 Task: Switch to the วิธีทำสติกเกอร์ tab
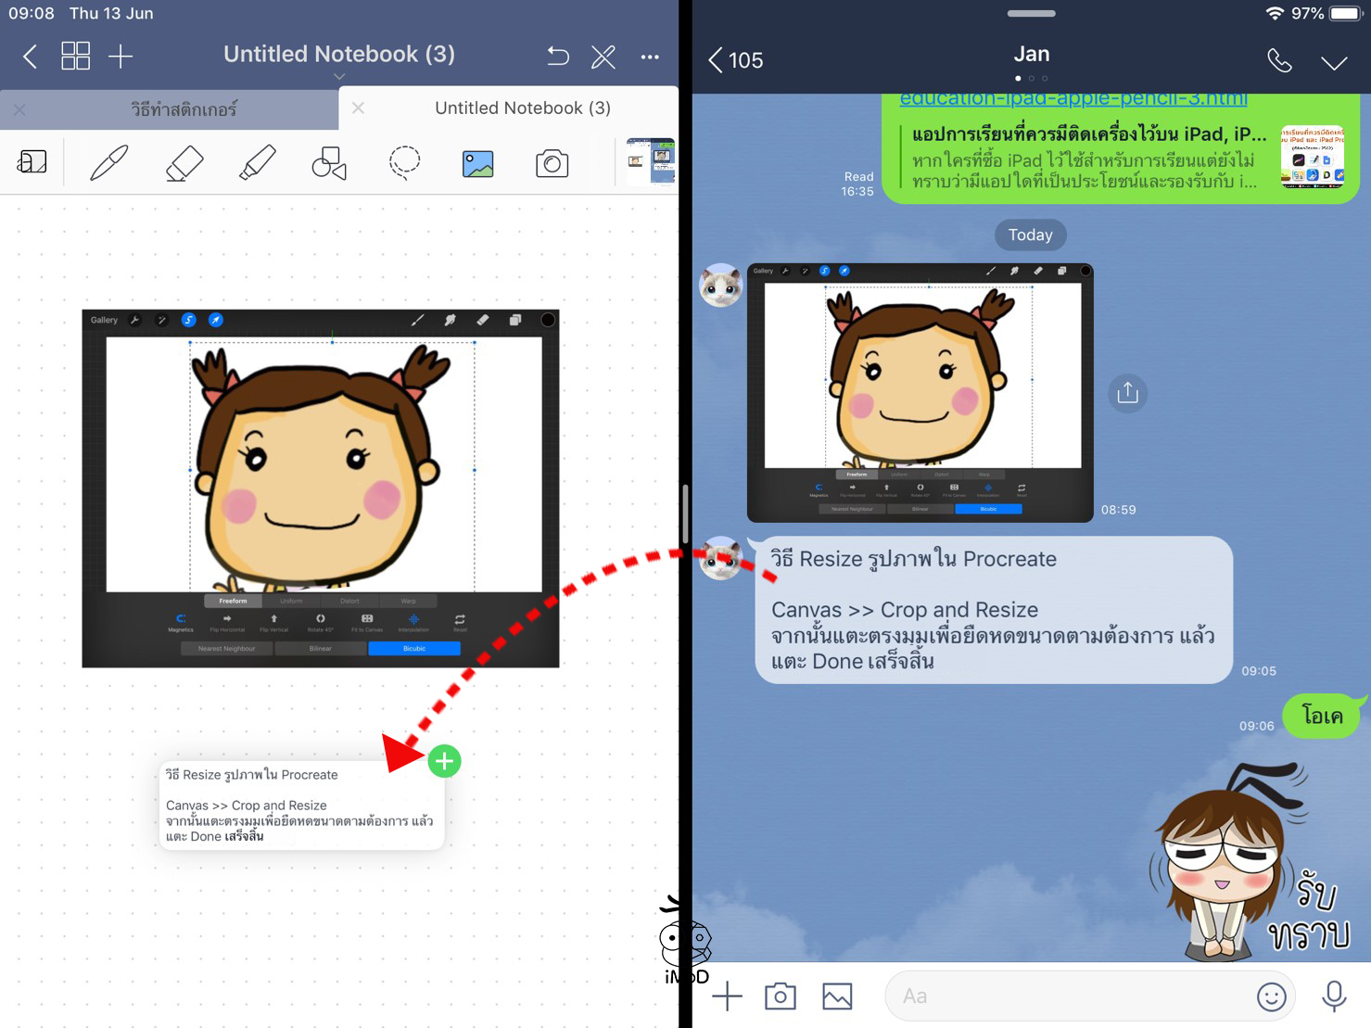tap(184, 109)
